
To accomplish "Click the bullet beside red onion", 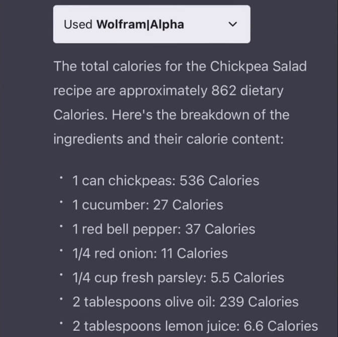I will (60, 251).
